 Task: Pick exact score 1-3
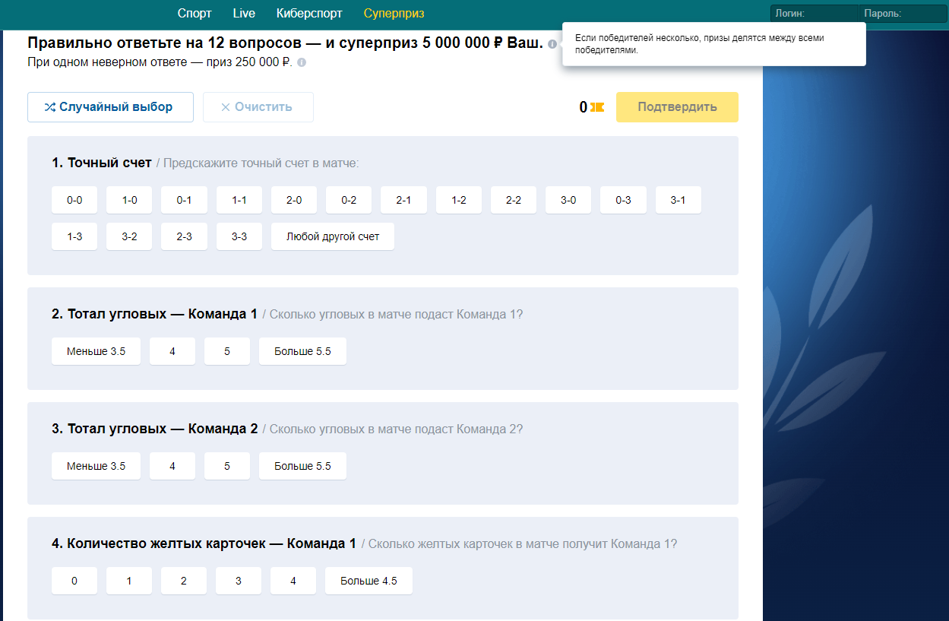pyautogui.click(x=74, y=236)
